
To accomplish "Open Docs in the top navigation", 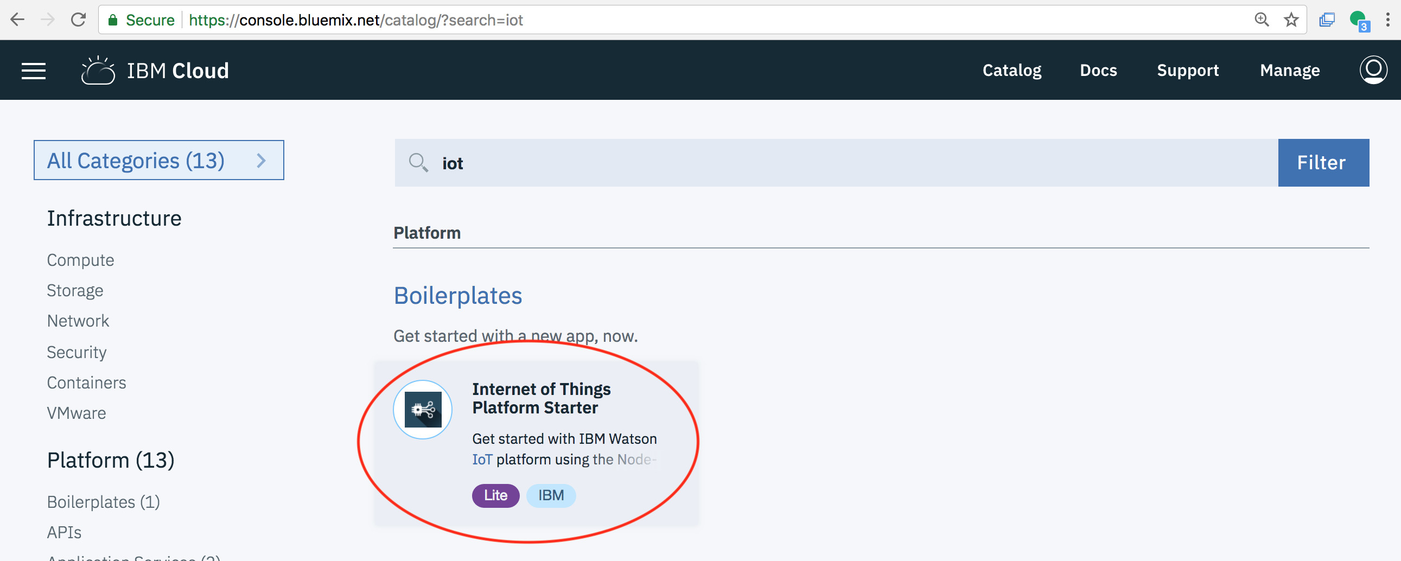I will [x=1098, y=70].
